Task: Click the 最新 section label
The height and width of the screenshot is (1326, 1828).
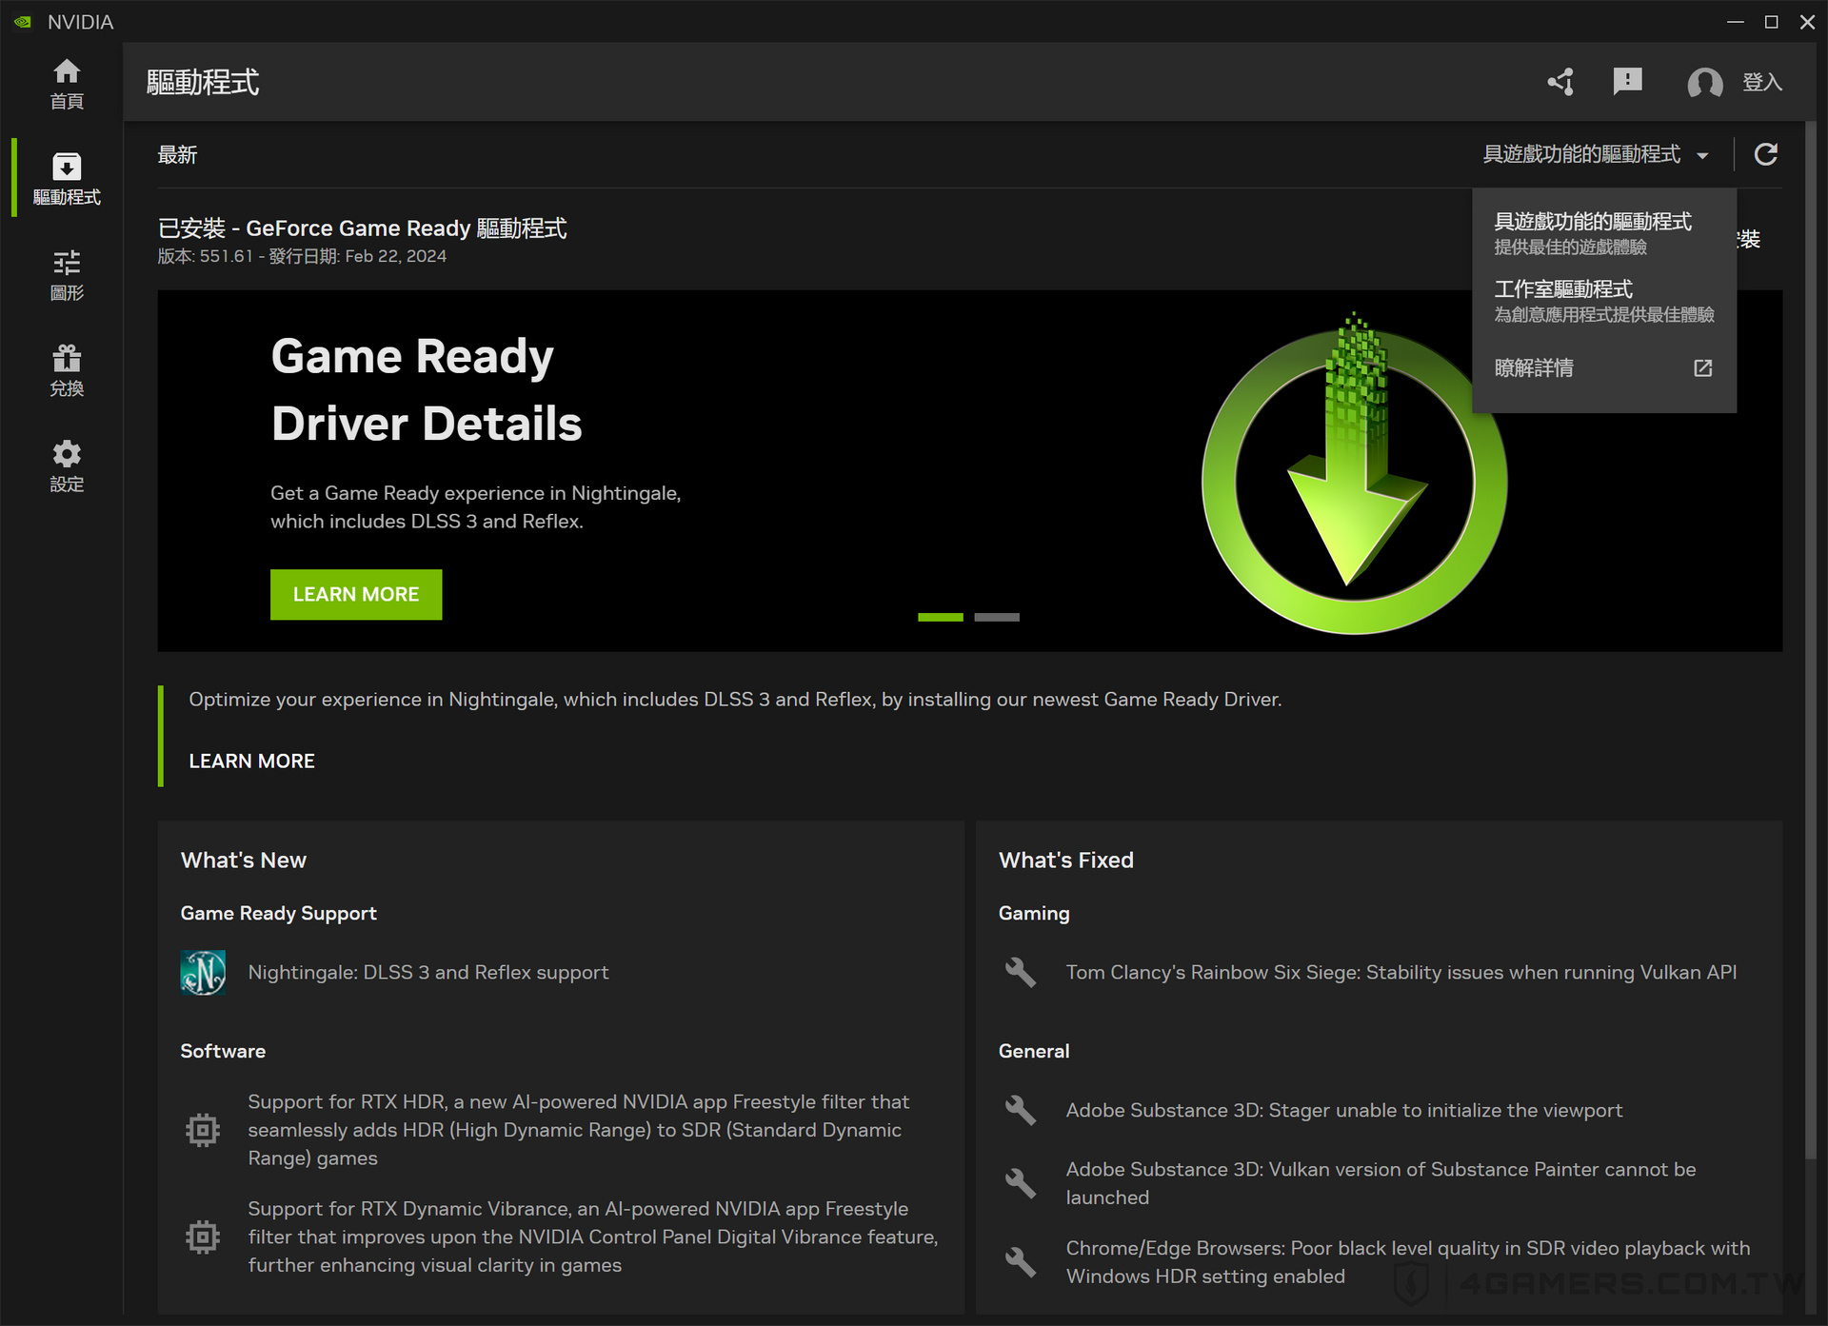Action: tap(177, 154)
